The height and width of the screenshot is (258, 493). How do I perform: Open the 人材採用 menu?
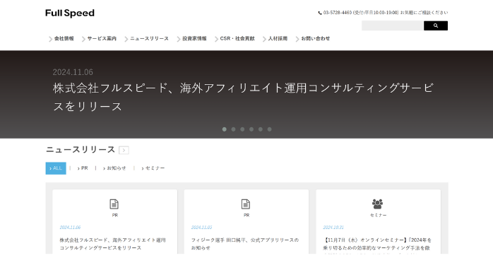click(x=278, y=38)
